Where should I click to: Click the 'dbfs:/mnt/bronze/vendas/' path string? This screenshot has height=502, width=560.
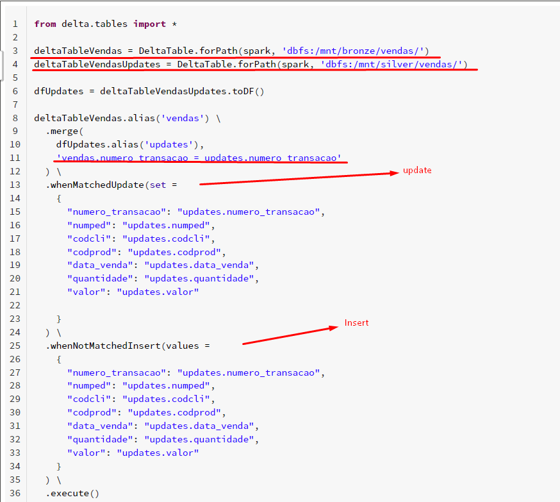[x=356, y=51]
